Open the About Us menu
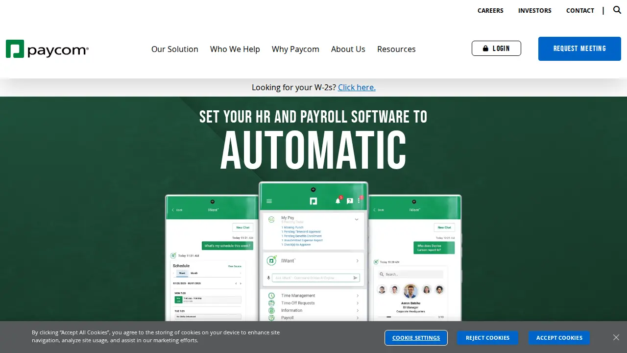 pos(348,49)
